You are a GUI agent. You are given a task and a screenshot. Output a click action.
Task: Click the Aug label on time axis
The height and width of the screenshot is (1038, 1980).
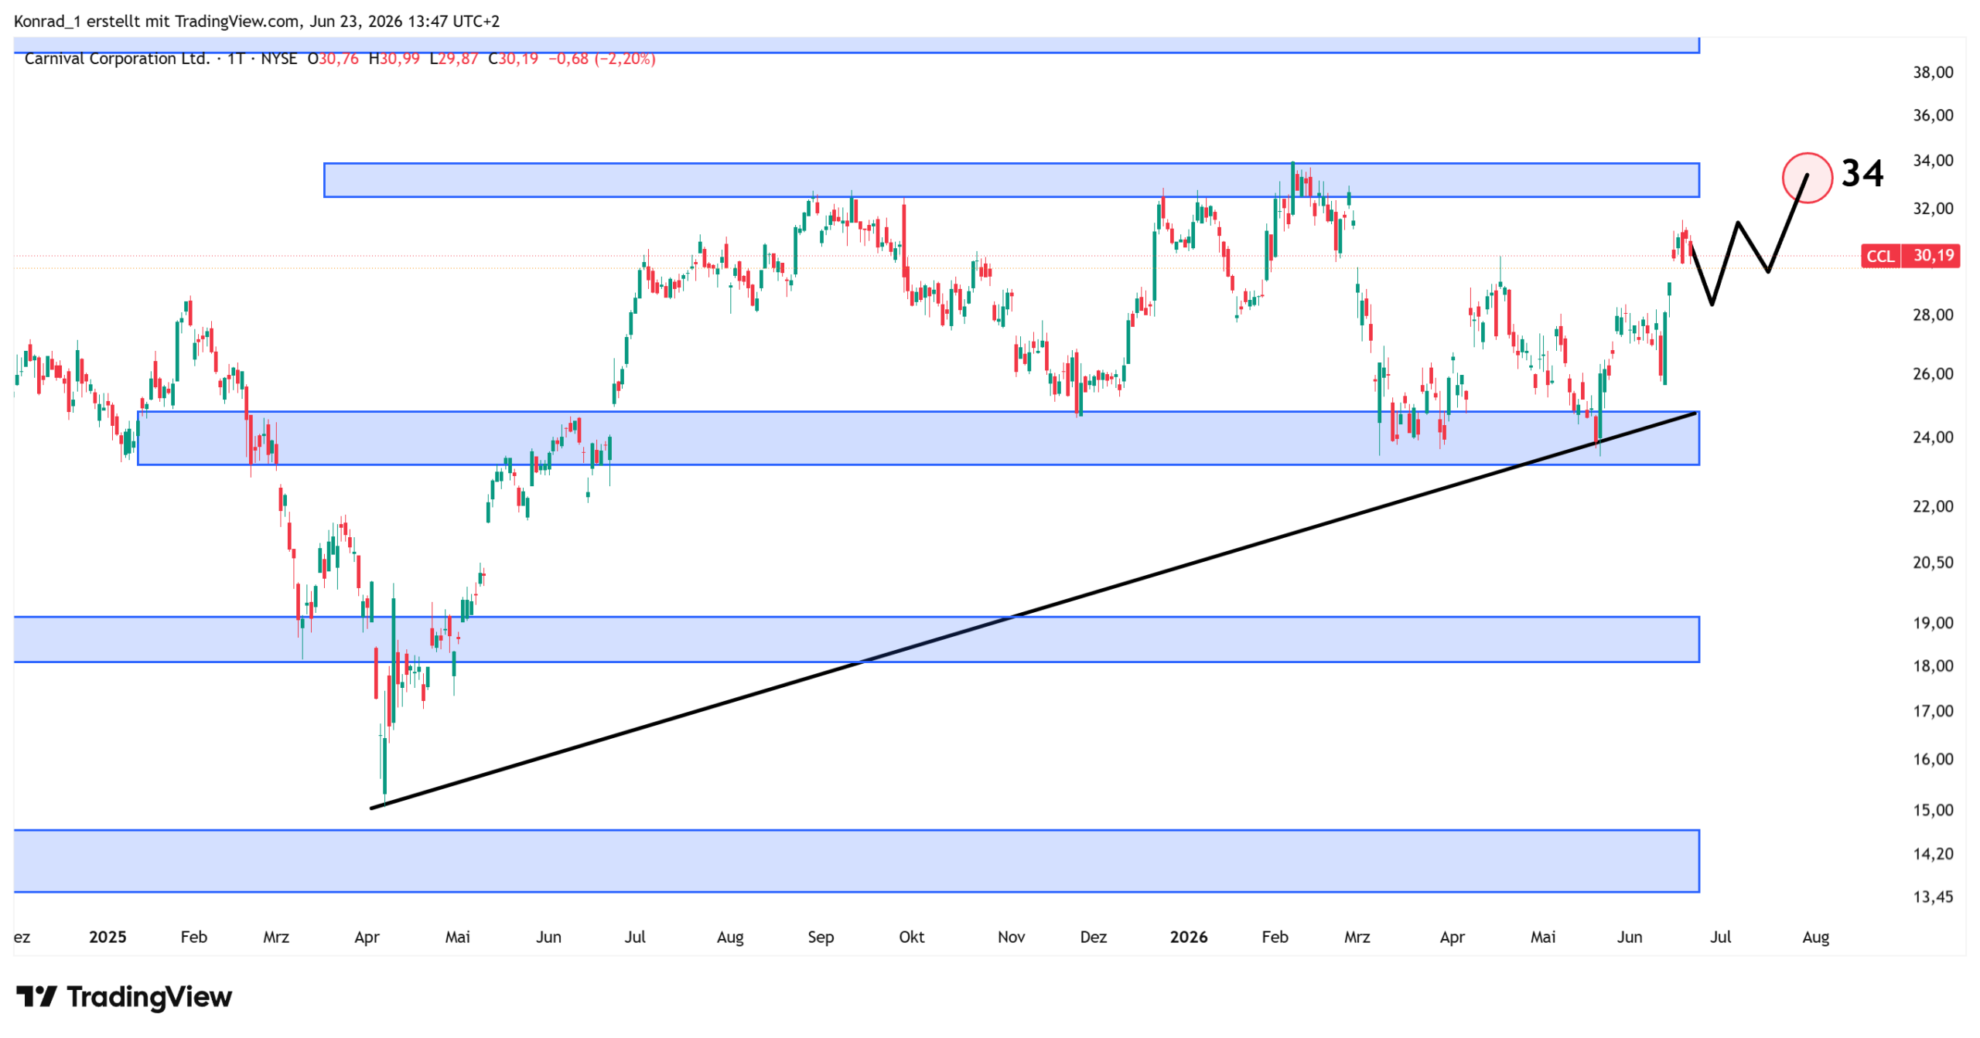click(1814, 937)
